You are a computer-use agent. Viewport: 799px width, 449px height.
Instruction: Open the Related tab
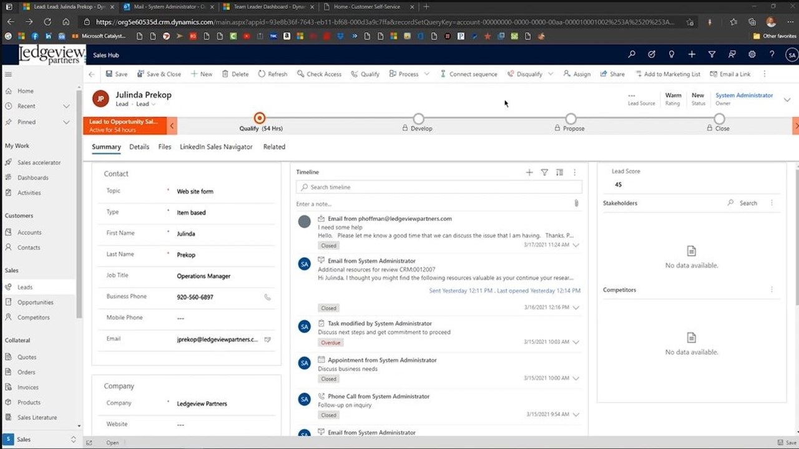(274, 147)
